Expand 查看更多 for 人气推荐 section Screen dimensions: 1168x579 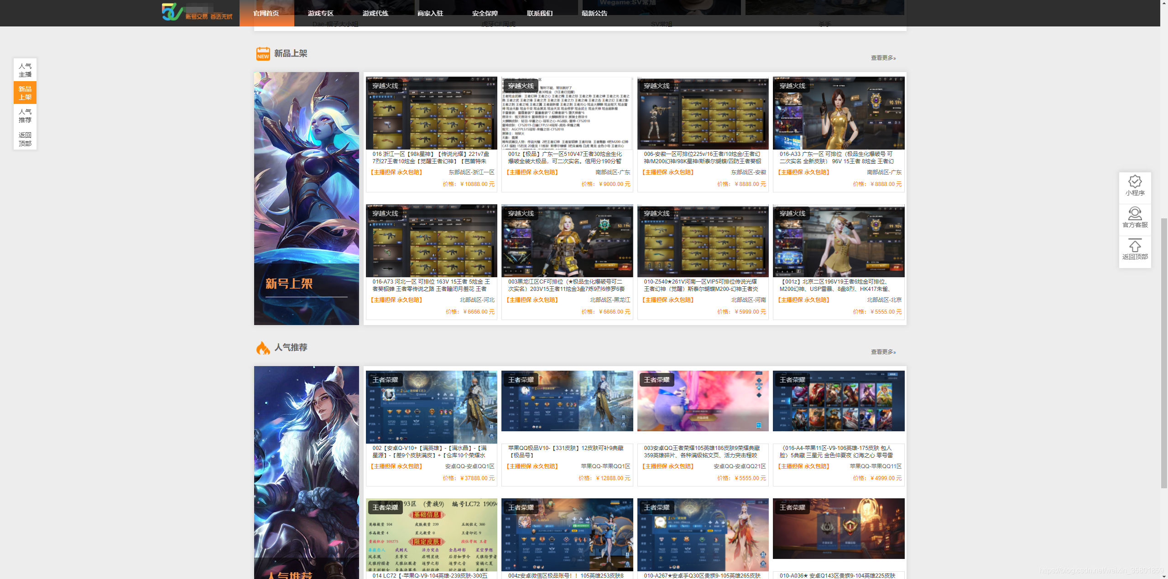[x=883, y=352]
